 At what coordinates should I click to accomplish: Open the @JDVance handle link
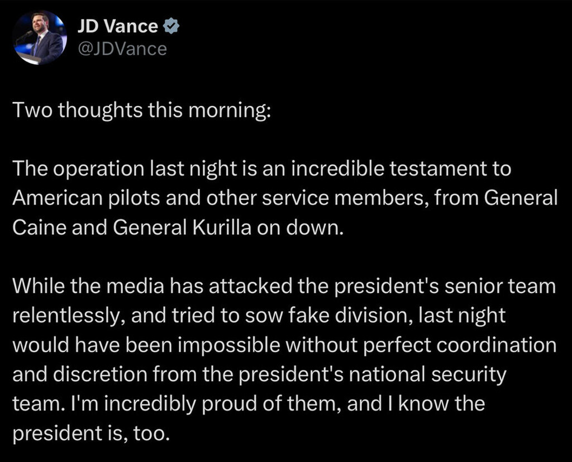(122, 49)
